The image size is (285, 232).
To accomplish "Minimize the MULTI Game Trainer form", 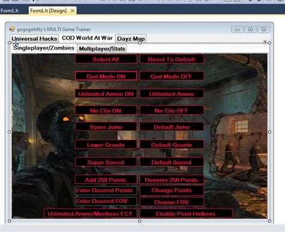I will 237,29.
